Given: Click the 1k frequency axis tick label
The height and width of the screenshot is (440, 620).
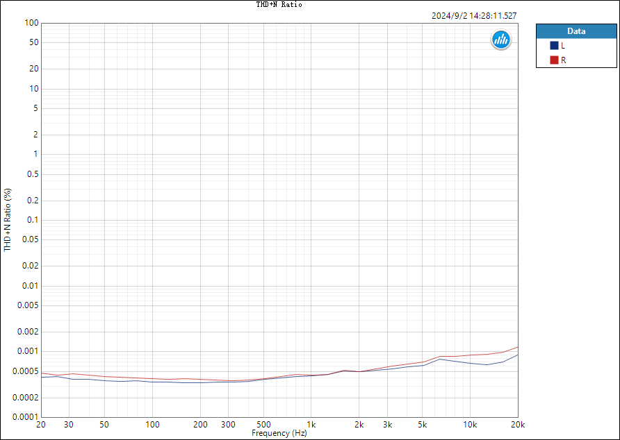Looking at the screenshot, I should (311, 425).
